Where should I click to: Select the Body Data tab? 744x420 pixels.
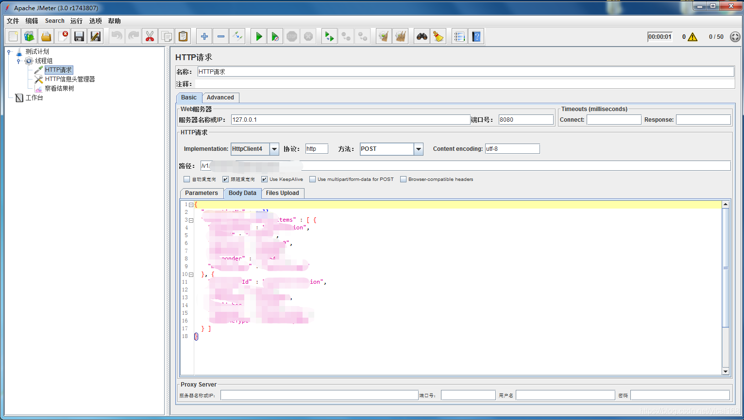click(x=242, y=193)
